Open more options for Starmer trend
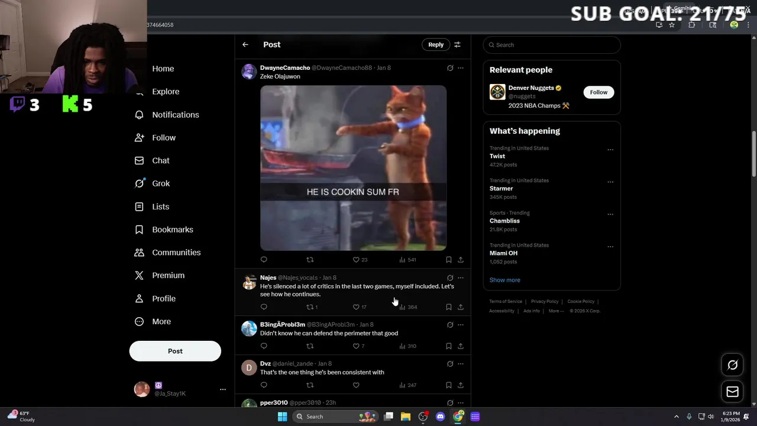757x426 pixels. click(610, 182)
